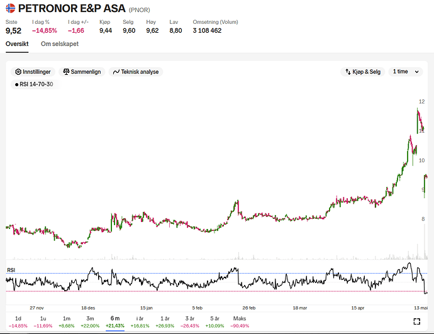This screenshot has height=334, width=434.
Task: Click the Sammenlign compare button
Action: (82, 72)
